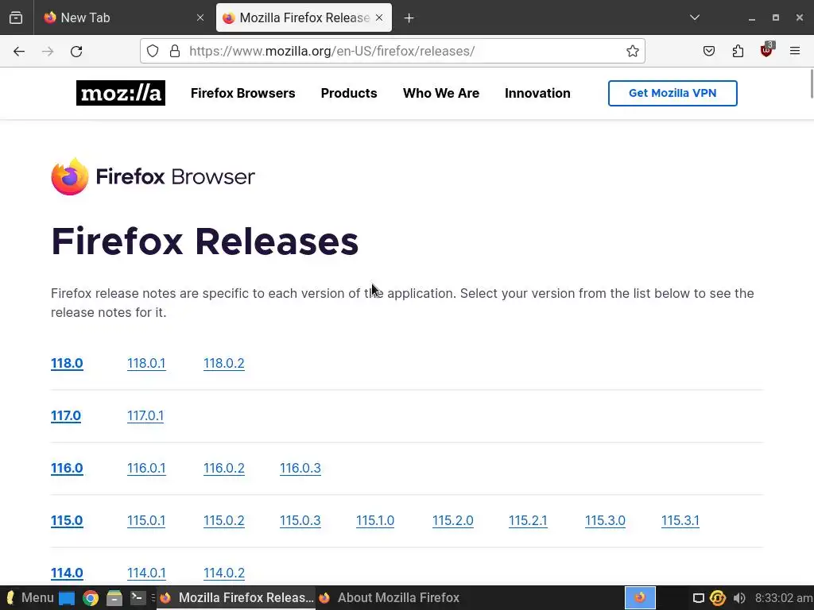
Task: Close the New Tab tab
Action: coord(200,17)
